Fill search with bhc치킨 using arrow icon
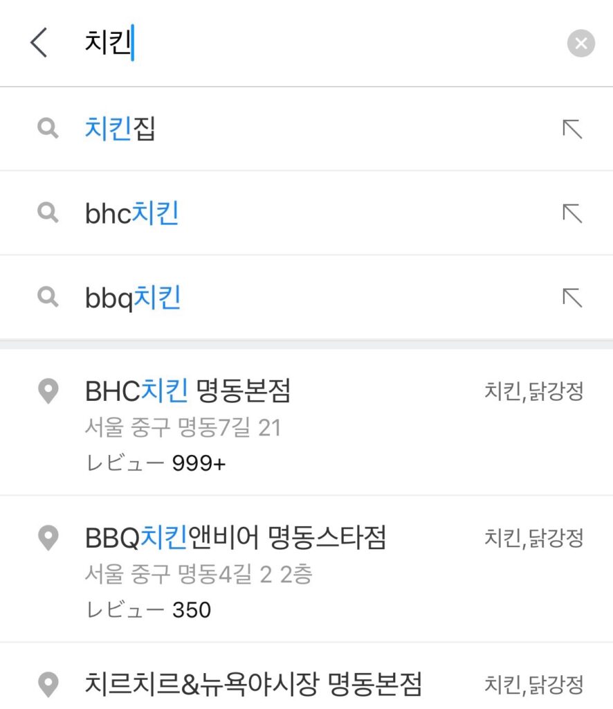This screenshot has width=613, height=709. click(x=572, y=213)
